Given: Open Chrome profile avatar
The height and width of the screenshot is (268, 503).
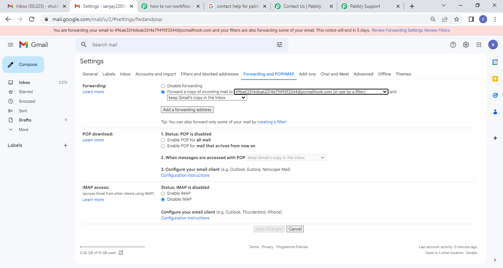Looking at the screenshot, I should click(483, 19).
